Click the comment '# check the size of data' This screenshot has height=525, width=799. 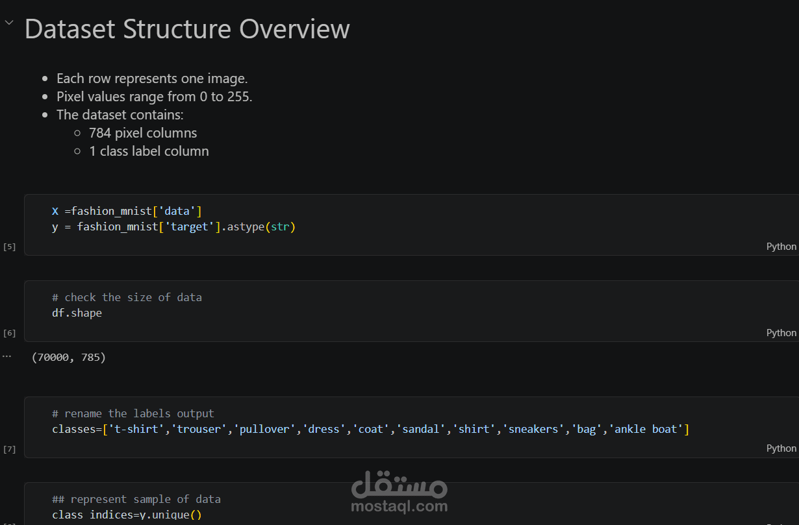[127, 297]
